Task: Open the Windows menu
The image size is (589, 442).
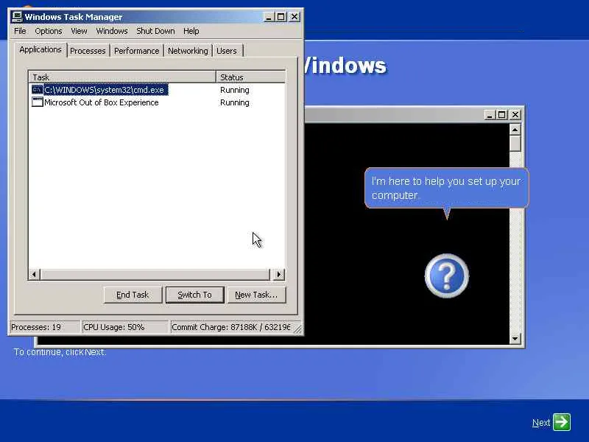Action: 112,31
